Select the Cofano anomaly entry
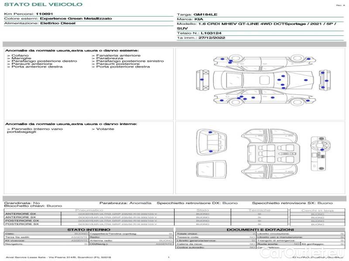 point(20,56)
